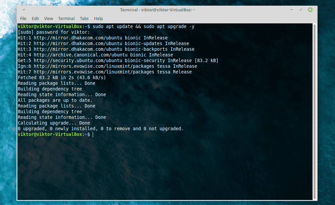Click '[sudo] password for viktor:' line
The height and width of the screenshot is (205, 335).
coord(54,32)
